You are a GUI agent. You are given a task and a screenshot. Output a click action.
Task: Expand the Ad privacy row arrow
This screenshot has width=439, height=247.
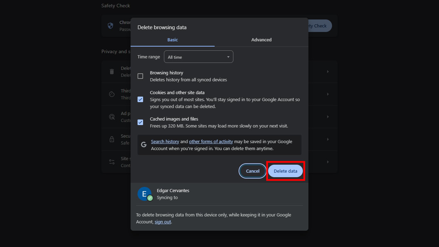point(328,117)
